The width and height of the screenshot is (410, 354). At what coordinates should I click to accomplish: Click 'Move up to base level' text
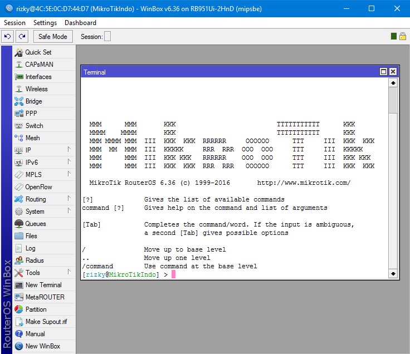tap(185, 249)
